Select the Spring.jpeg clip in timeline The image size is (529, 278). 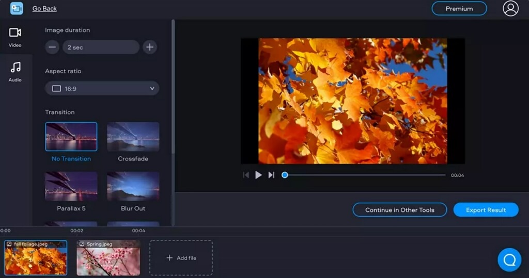click(x=108, y=258)
